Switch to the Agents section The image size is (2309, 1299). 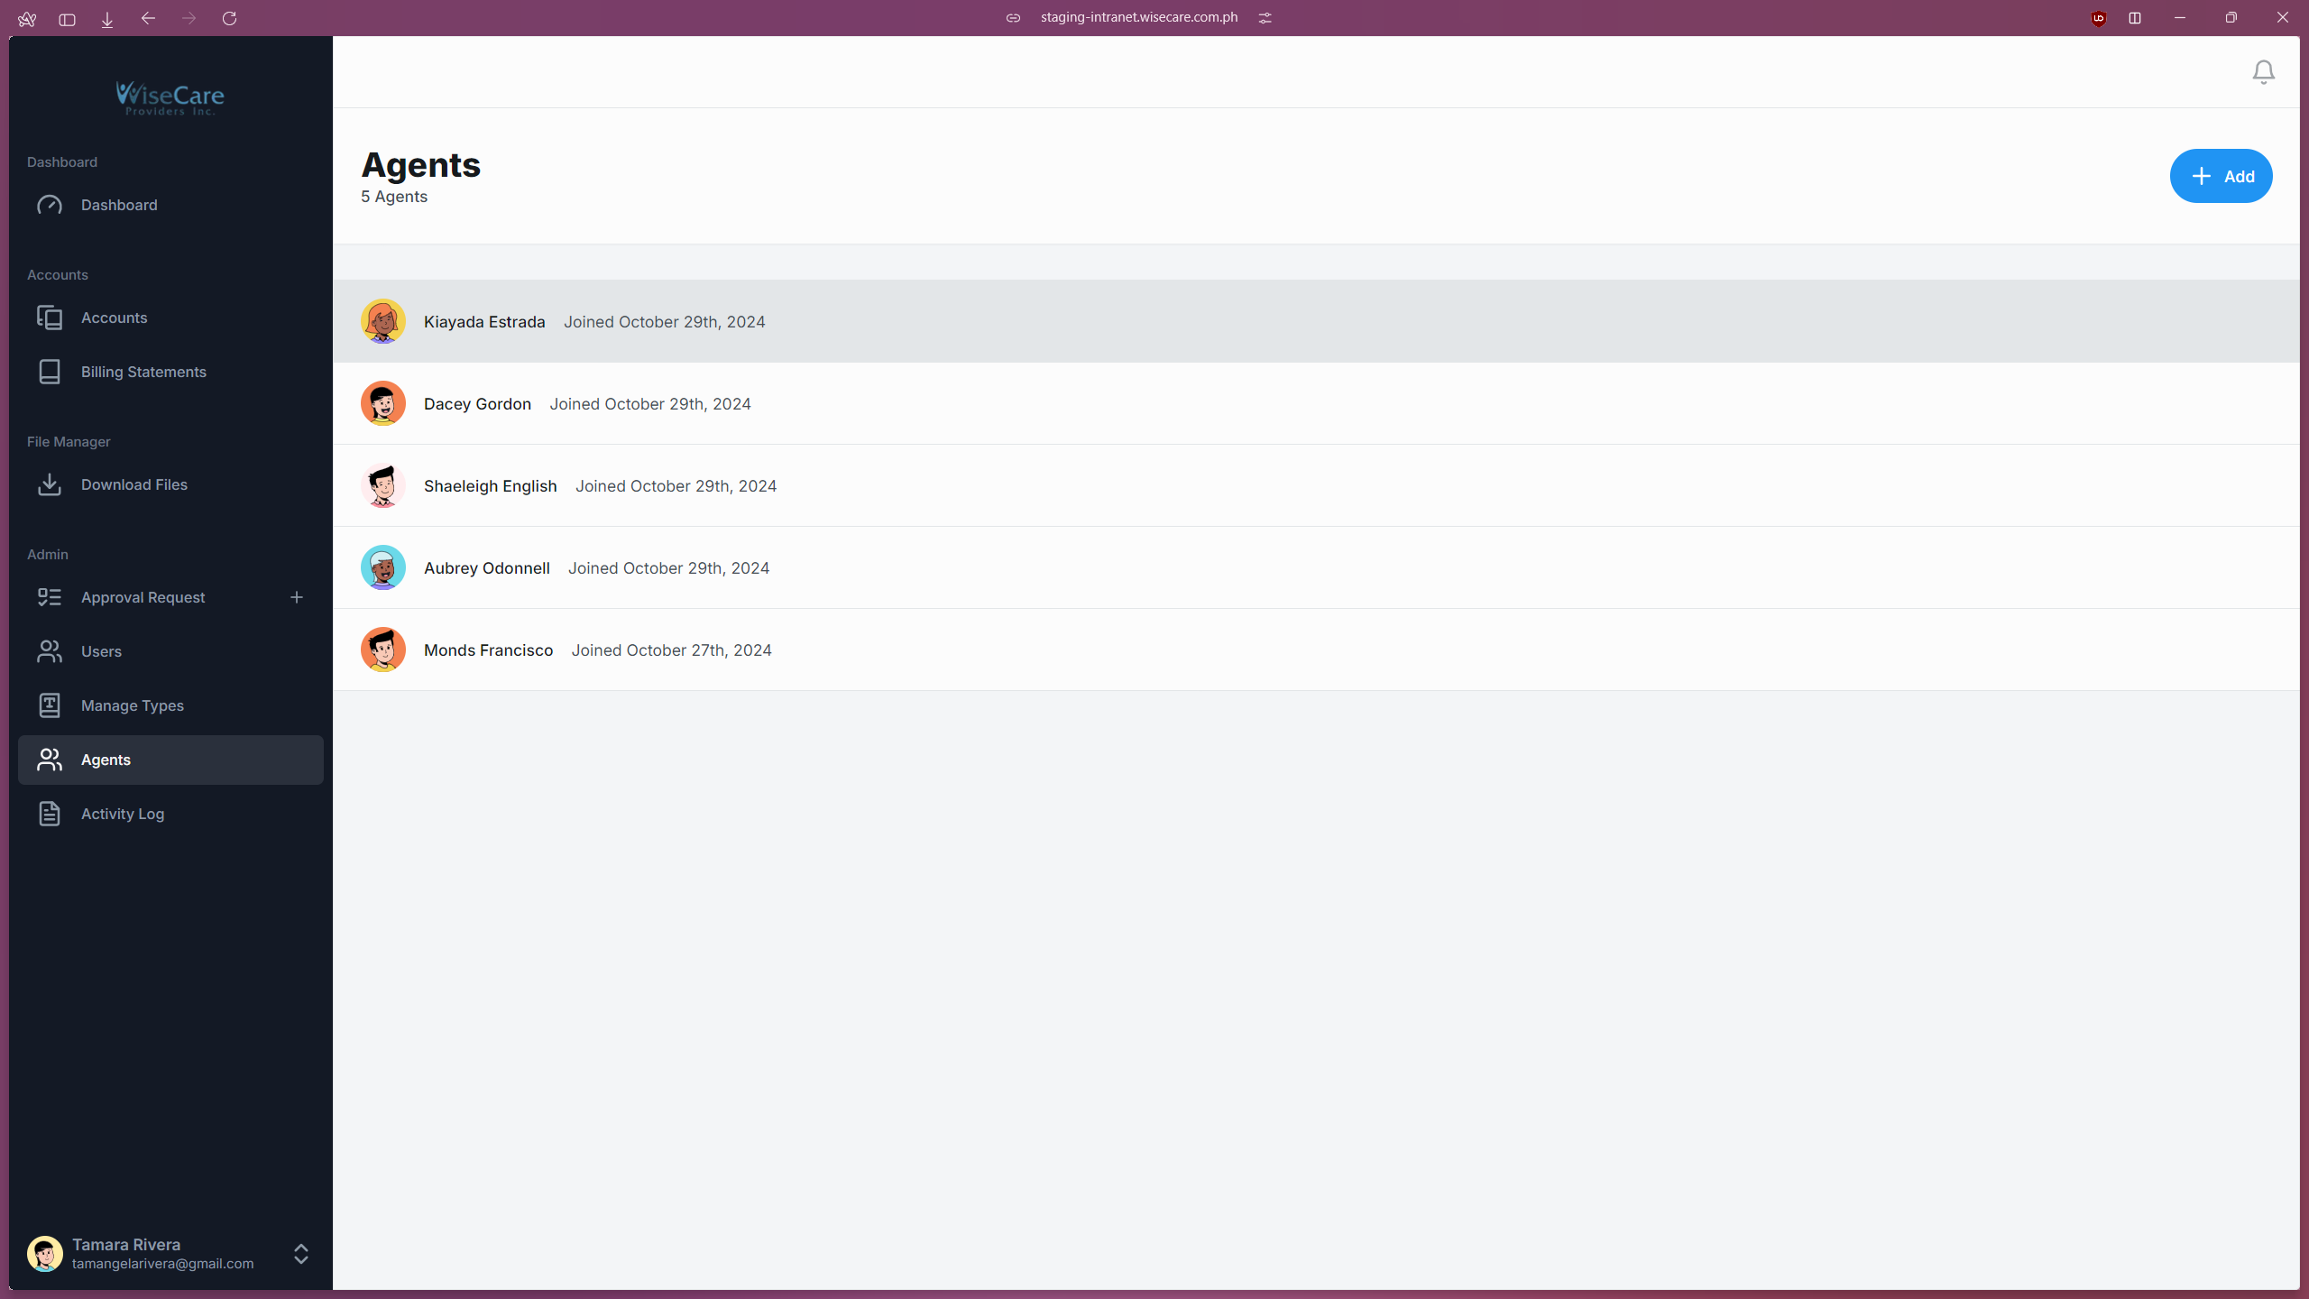pyautogui.click(x=105, y=760)
